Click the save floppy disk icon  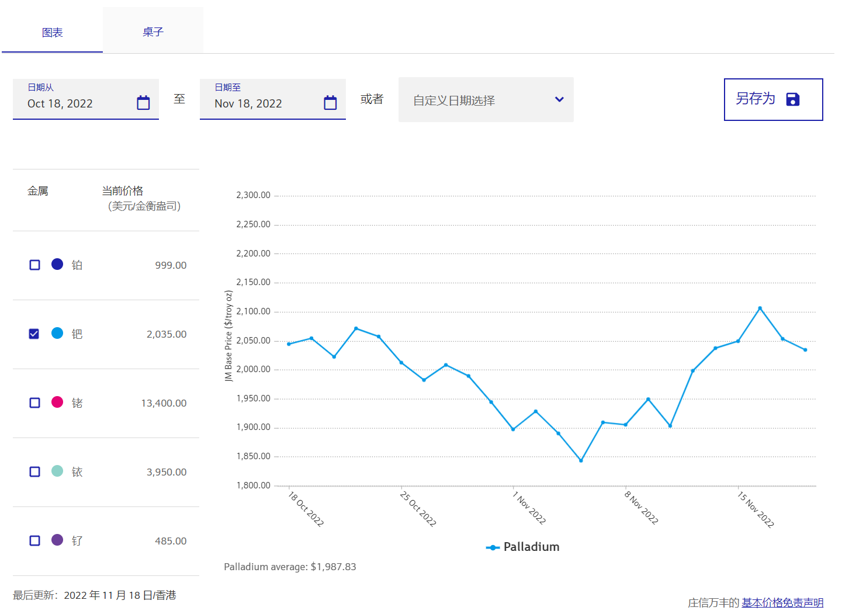[x=793, y=99]
